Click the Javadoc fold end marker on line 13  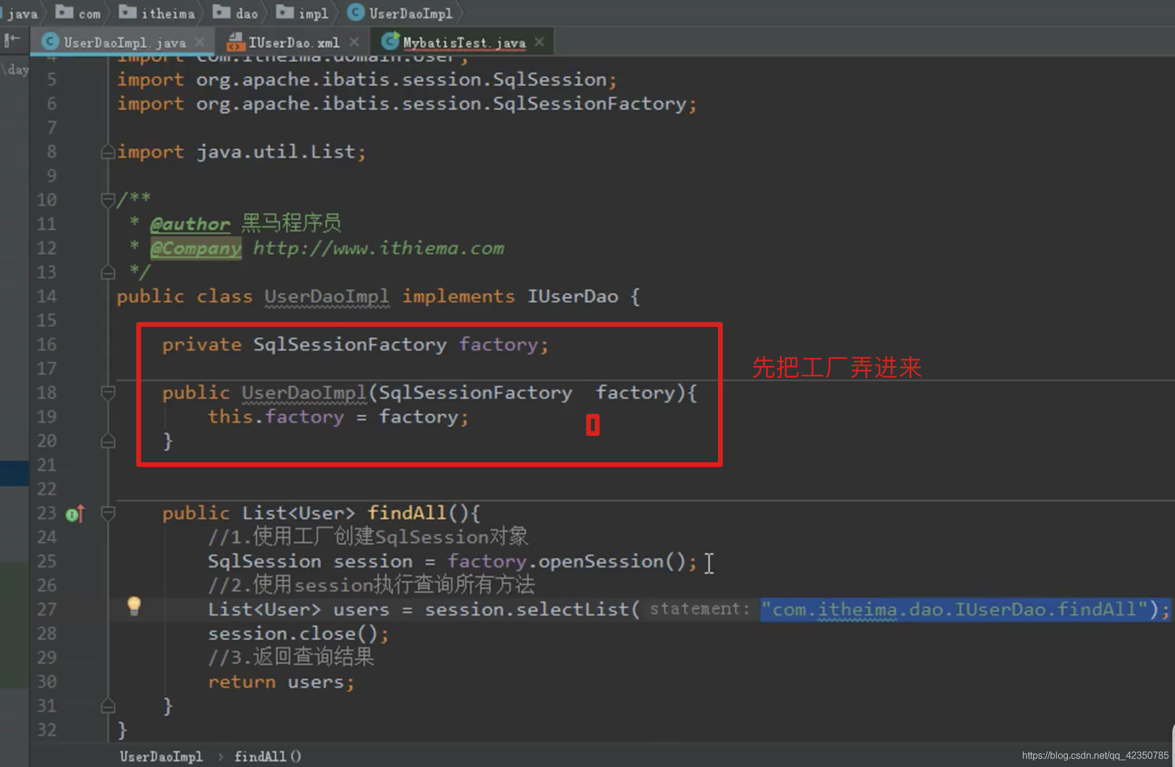coord(108,272)
